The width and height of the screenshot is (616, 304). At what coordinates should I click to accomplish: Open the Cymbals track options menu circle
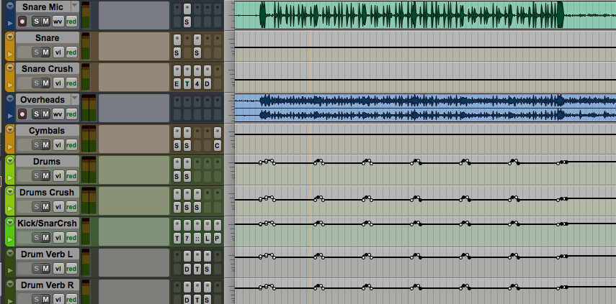point(10,130)
